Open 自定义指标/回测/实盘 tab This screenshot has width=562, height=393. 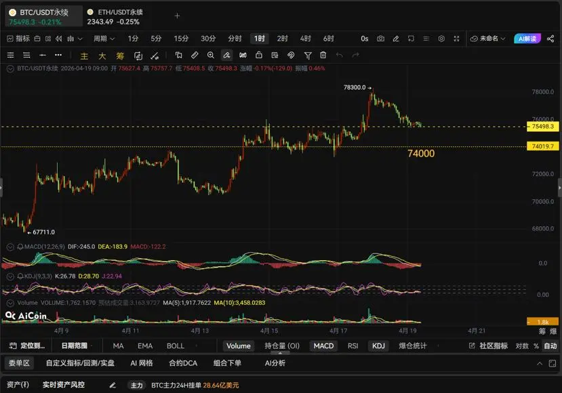(80, 363)
